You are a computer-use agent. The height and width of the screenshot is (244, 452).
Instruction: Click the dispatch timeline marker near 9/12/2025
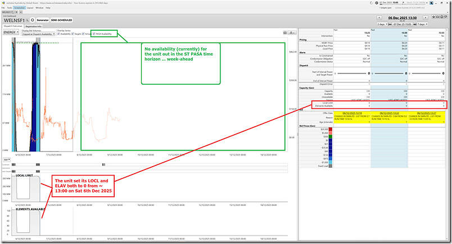tap(103, 164)
